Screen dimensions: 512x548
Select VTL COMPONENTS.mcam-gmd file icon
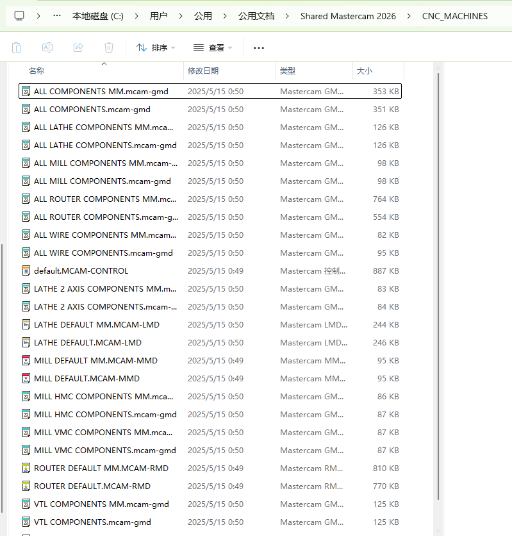[x=26, y=522]
